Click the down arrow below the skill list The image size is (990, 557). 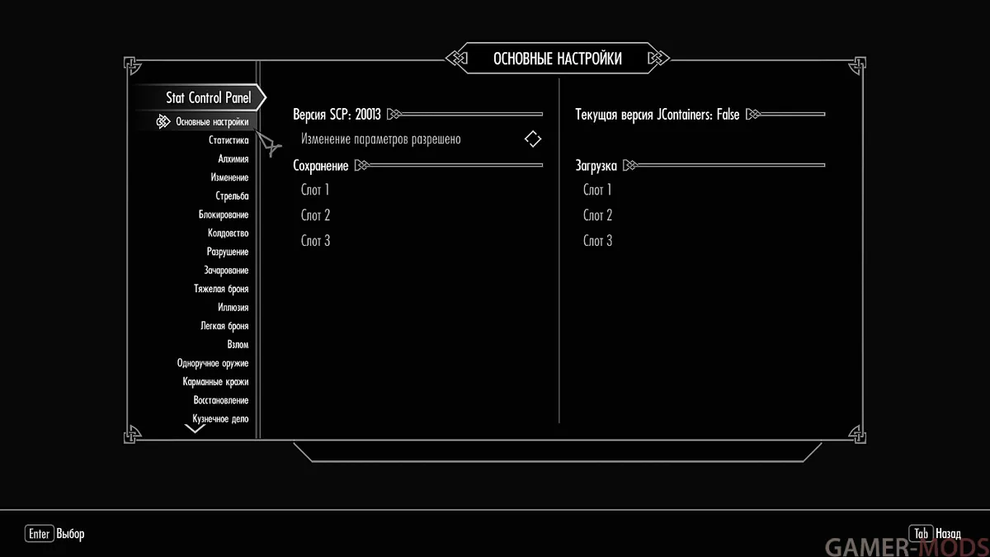coord(195,428)
